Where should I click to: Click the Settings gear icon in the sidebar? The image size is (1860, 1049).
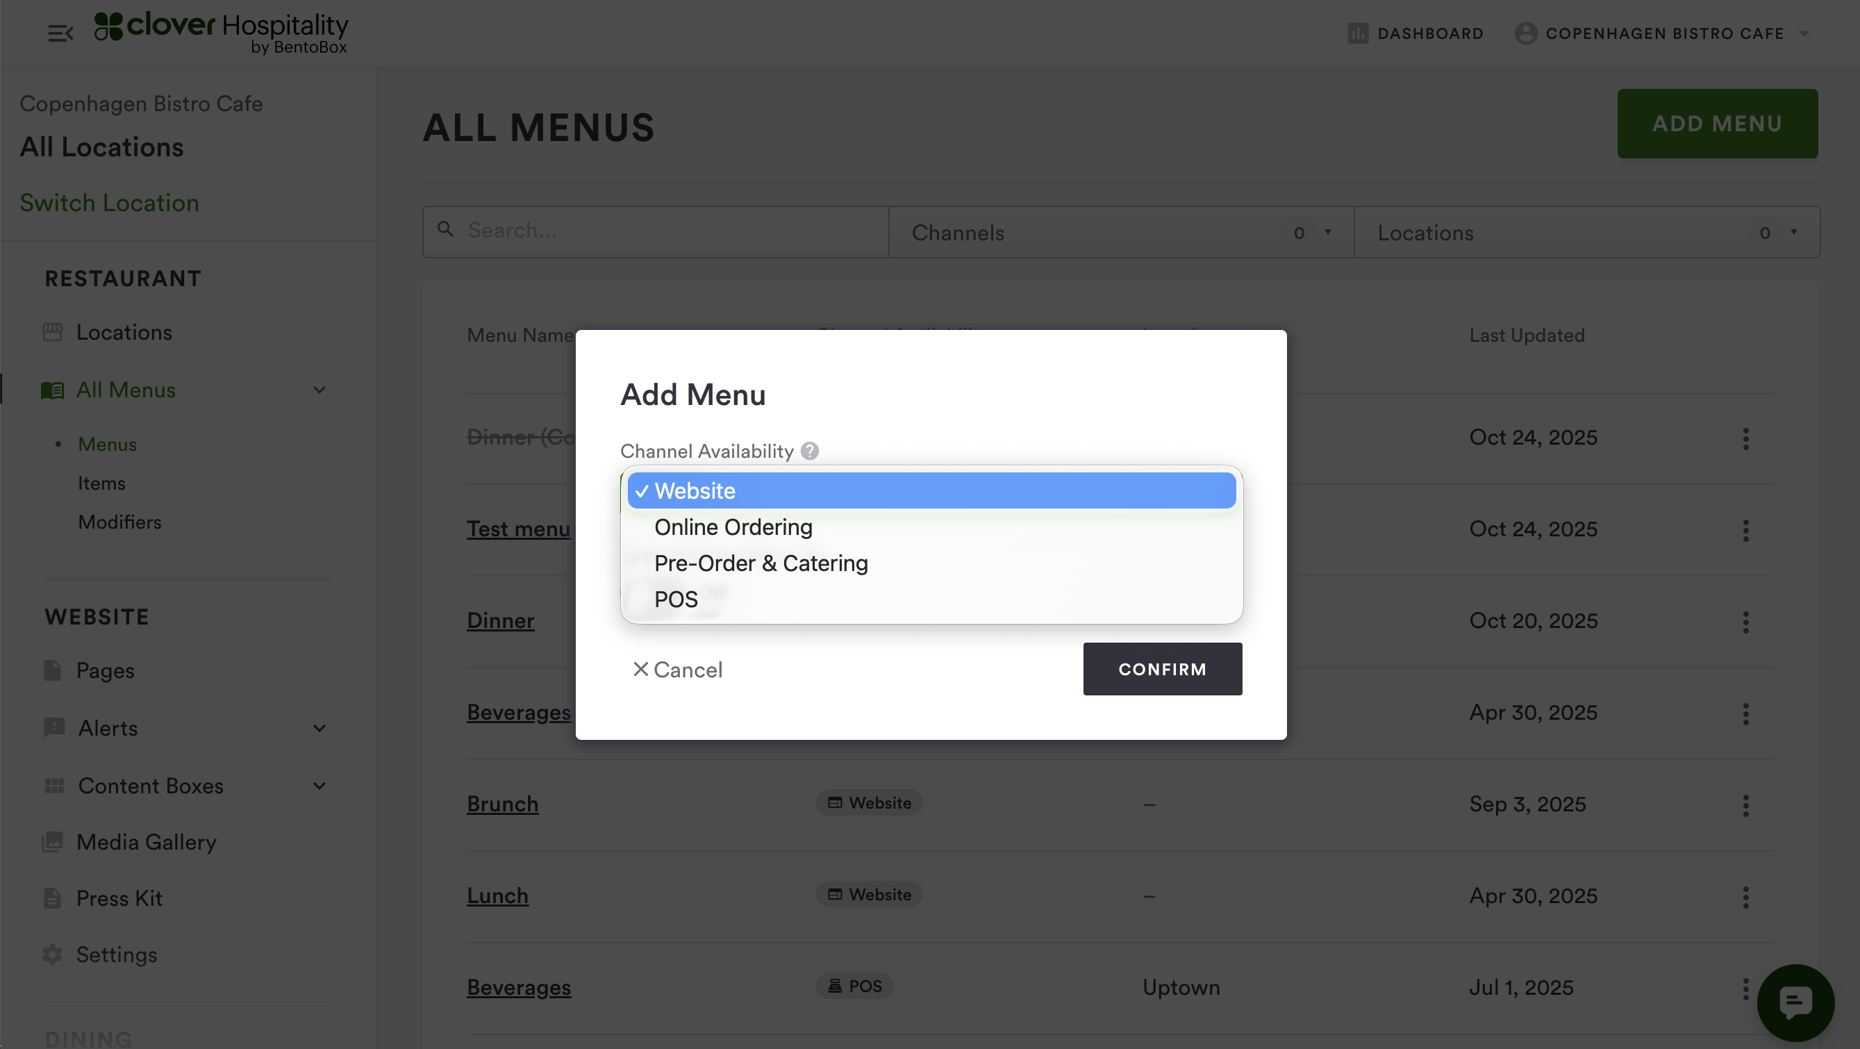[52, 955]
